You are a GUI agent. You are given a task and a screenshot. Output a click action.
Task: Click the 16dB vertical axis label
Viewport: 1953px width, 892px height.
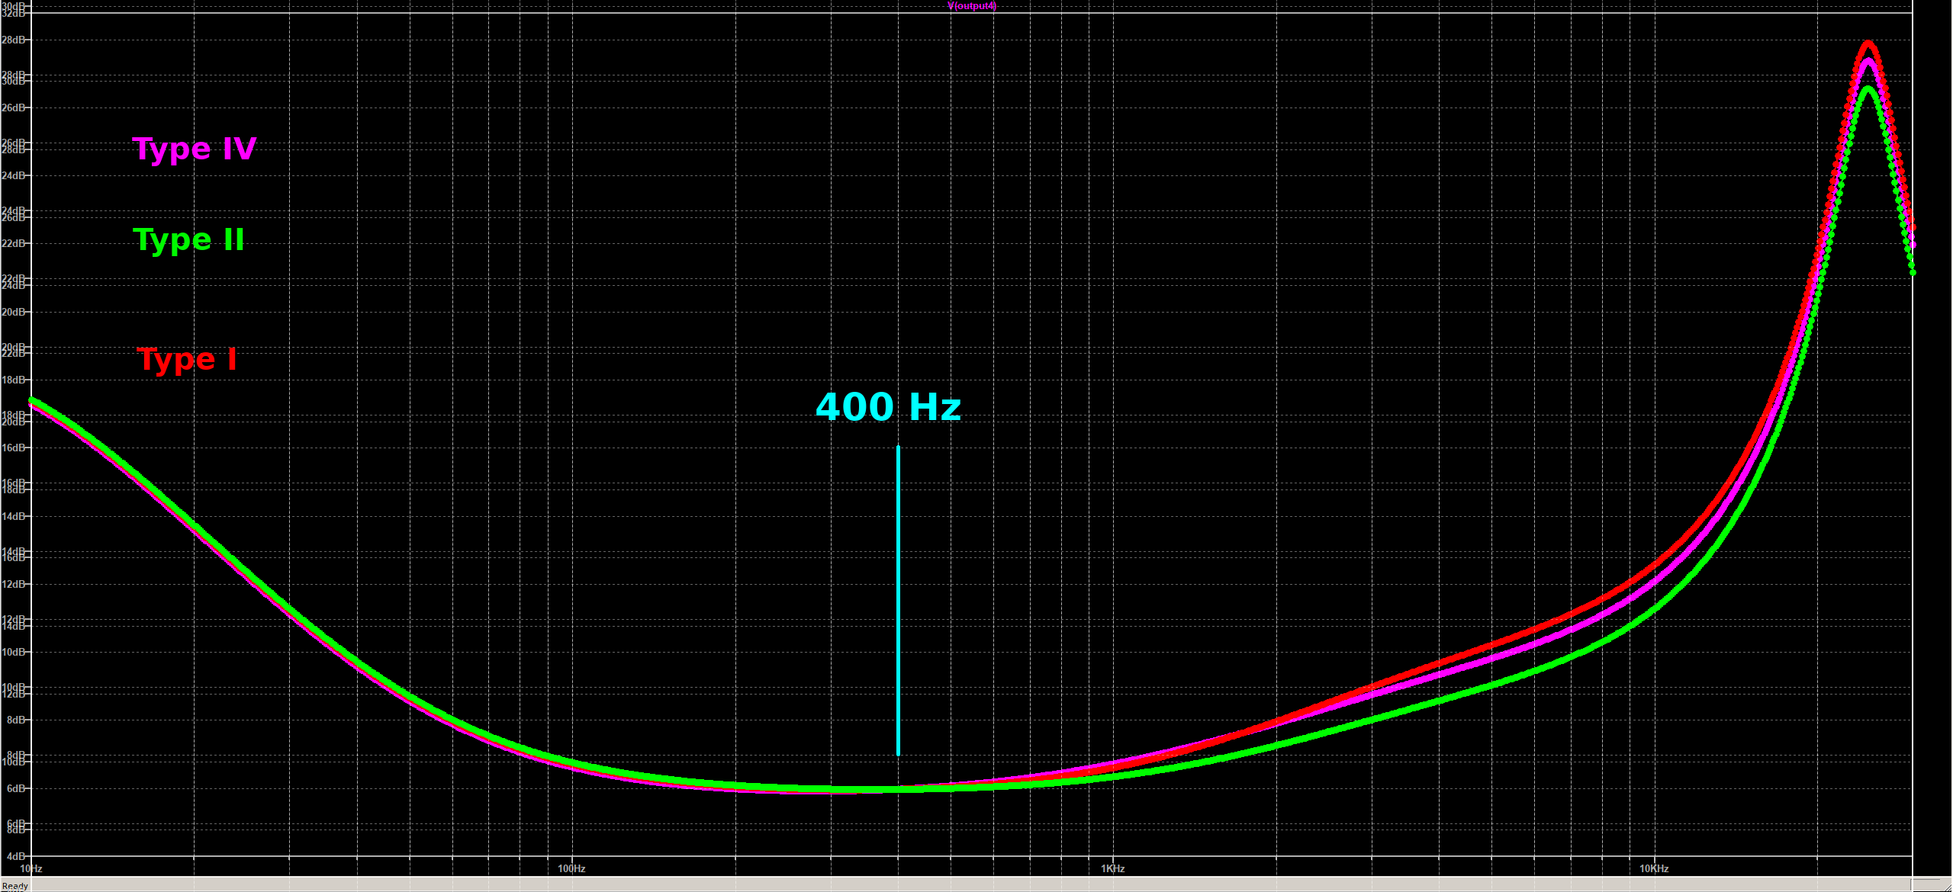click(x=13, y=448)
